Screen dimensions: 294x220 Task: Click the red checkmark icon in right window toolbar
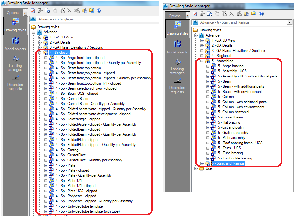click(195, 14)
